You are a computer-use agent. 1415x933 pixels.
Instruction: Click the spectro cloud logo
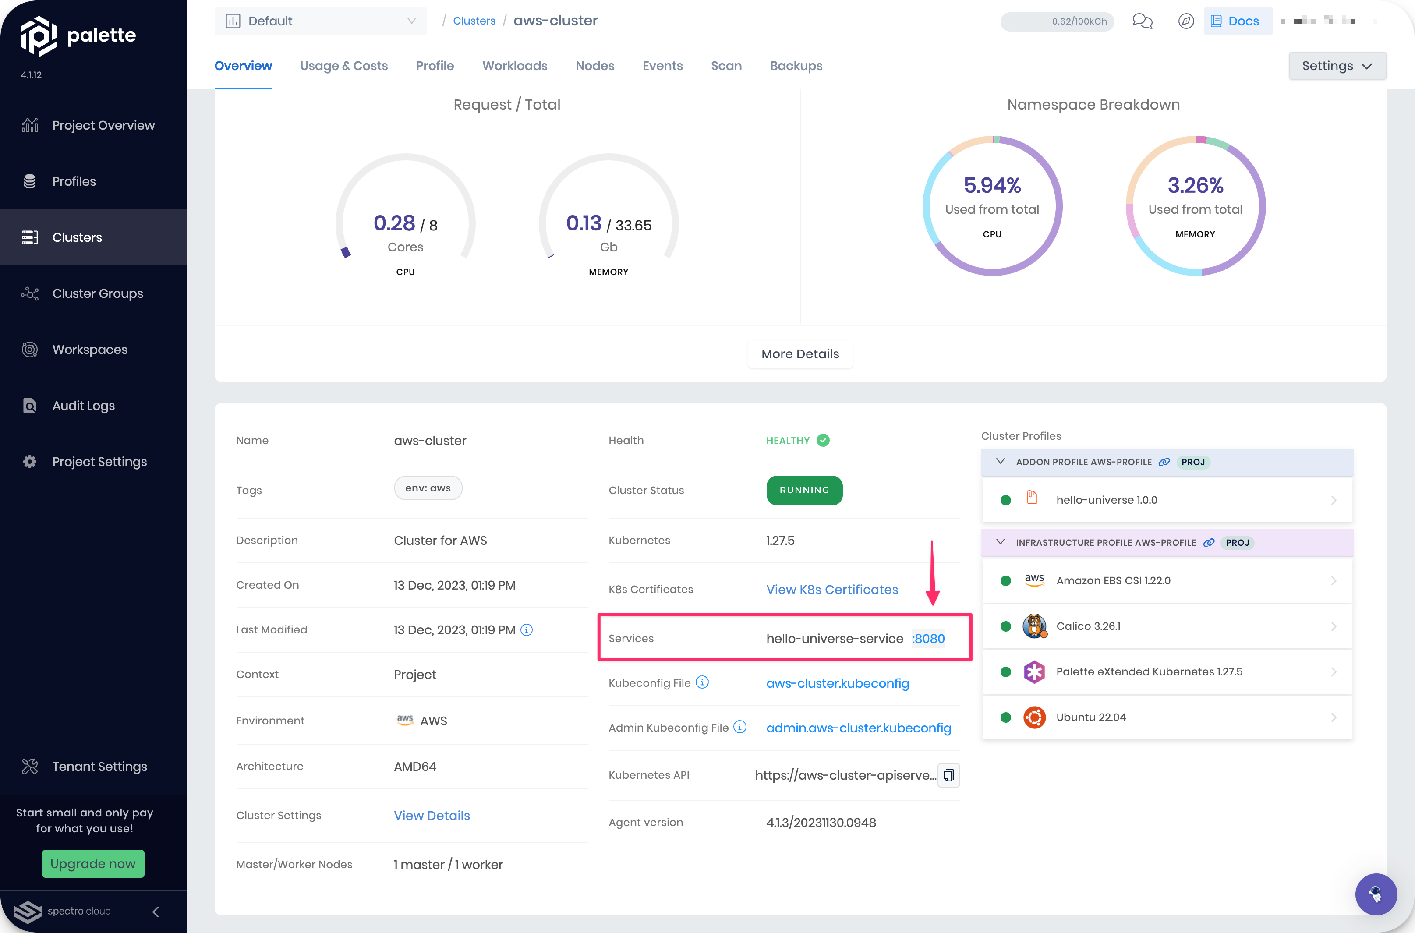click(x=63, y=911)
